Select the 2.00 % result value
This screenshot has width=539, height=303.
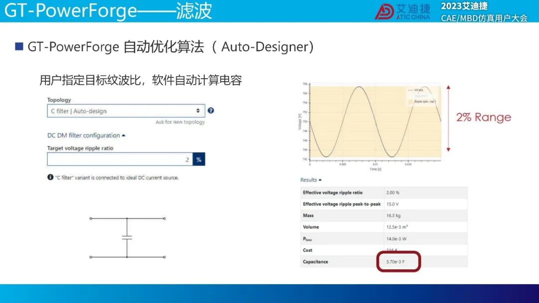click(x=393, y=192)
